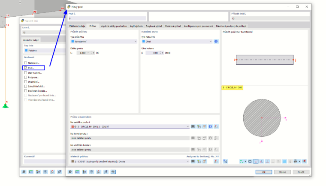This screenshot has height=186, width=326.
Task: Click the yellow 3 - CIRCLE_M1 300 label
Action: (232, 88)
